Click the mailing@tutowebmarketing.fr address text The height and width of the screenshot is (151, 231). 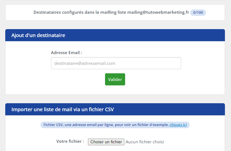pyautogui.click(x=158, y=12)
